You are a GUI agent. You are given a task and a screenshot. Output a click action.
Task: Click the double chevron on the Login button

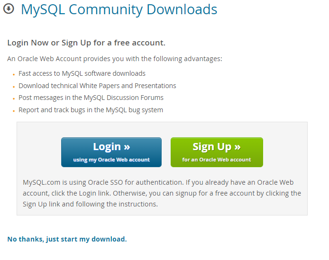click(127, 147)
